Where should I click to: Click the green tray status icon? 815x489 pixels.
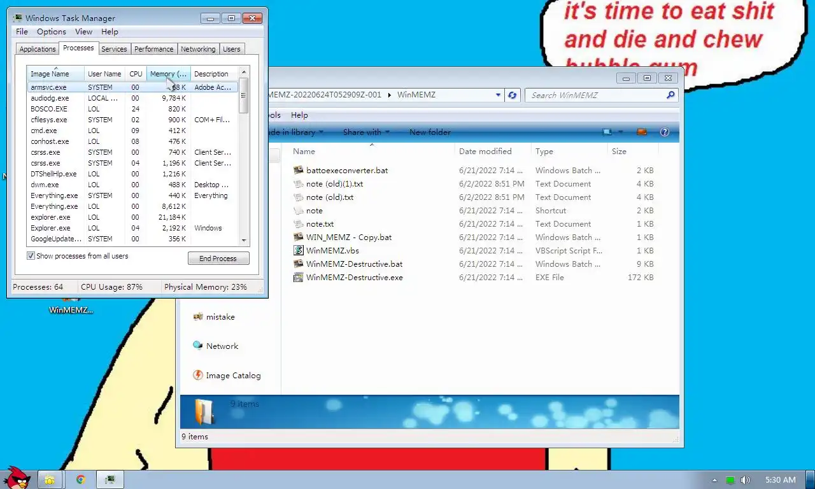730,480
